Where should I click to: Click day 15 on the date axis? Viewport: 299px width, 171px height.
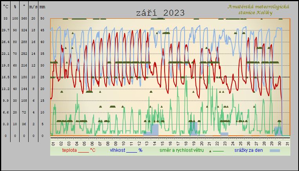point(163,144)
